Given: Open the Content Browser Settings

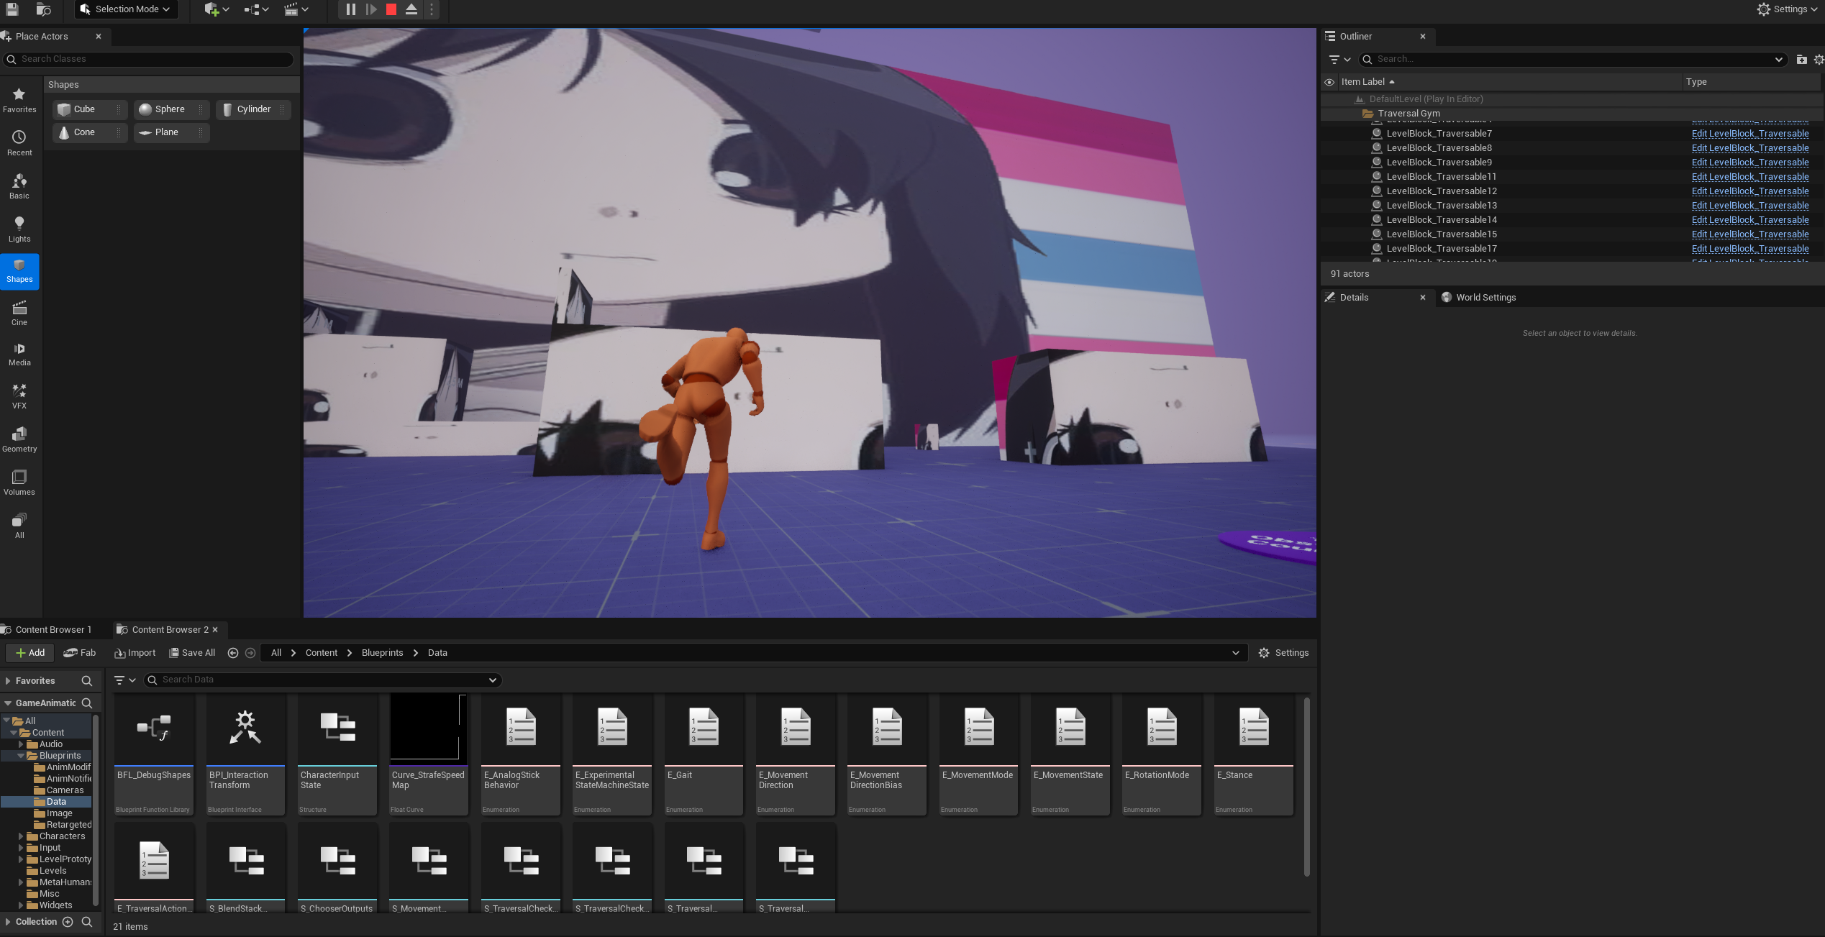Looking at the screenshot, I should 1284,653.
